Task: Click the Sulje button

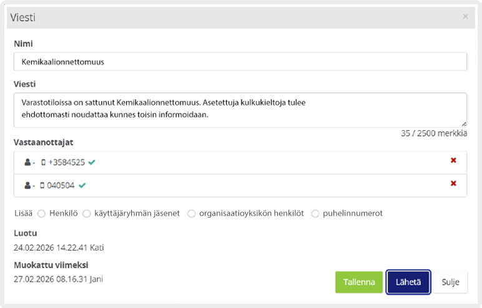Action: tap(450, 282)
